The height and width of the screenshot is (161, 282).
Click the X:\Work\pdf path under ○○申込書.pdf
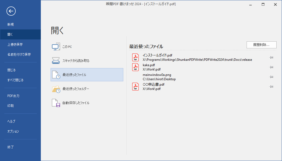click(x=152, y=89)
